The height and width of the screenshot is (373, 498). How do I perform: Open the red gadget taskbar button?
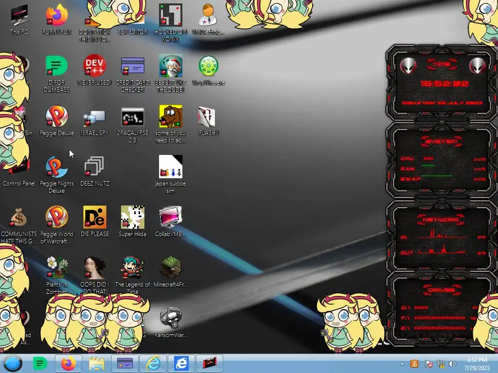coord(210,363)
